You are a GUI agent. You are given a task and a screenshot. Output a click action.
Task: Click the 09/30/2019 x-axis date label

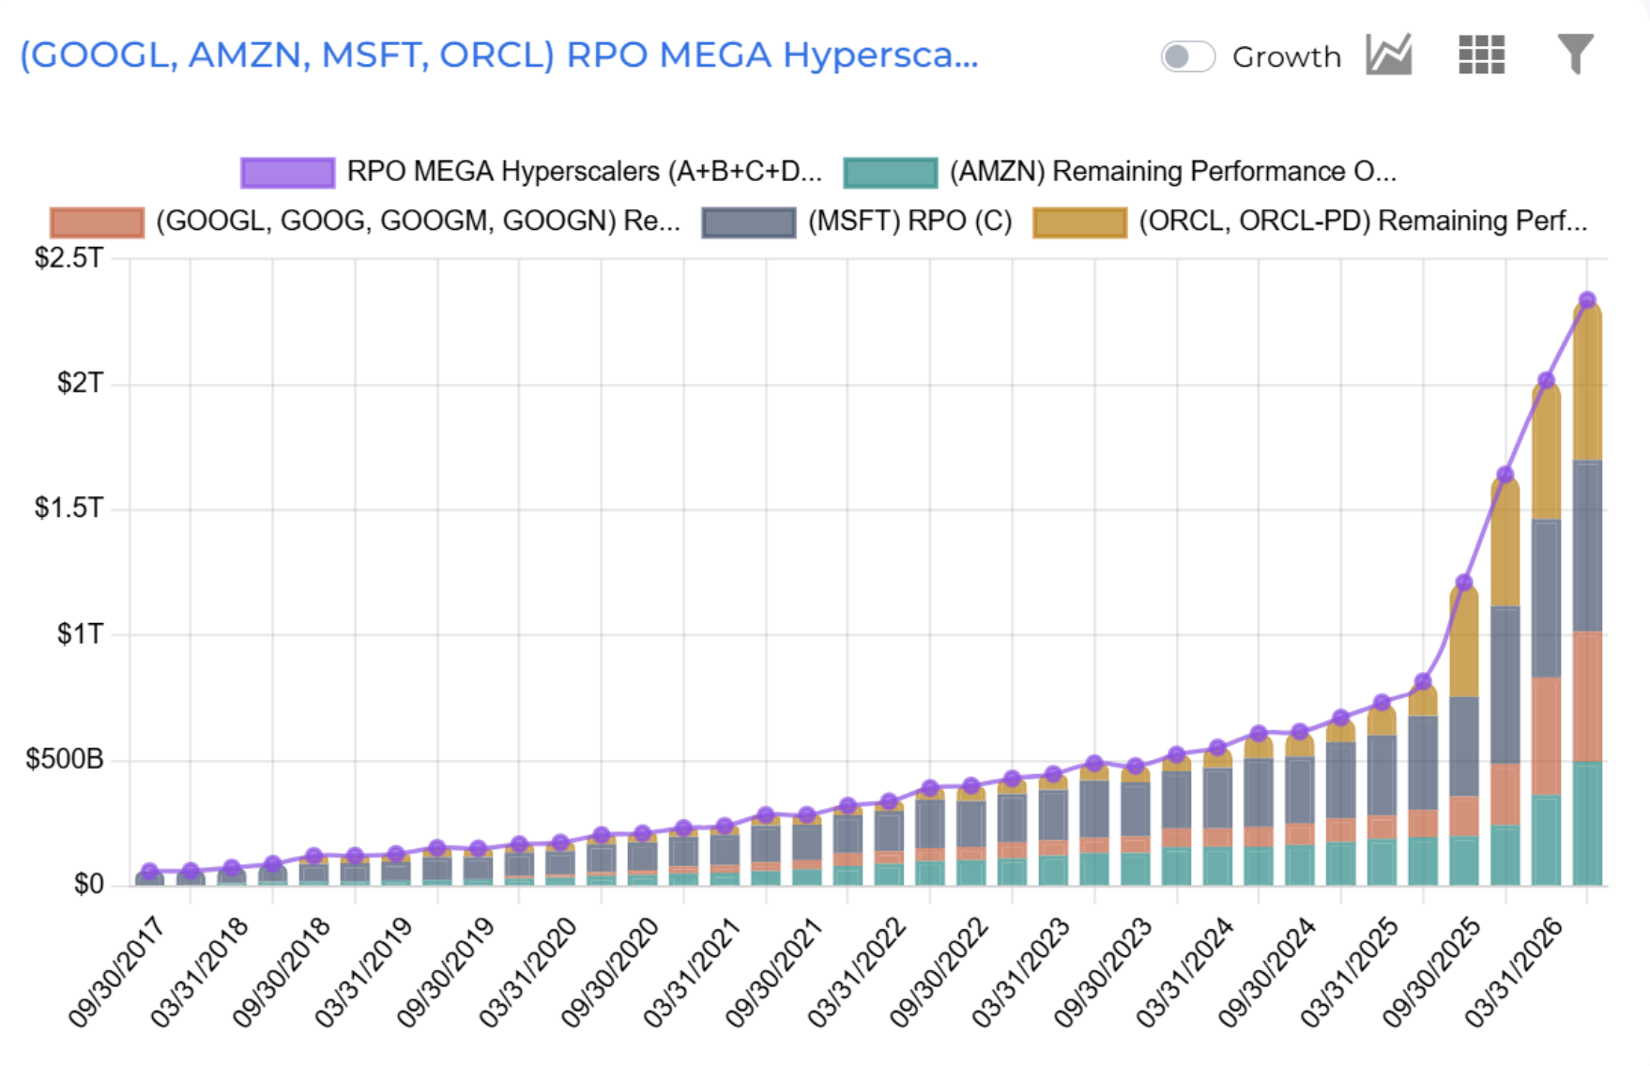pyautogui.click(x=445, y=972)
